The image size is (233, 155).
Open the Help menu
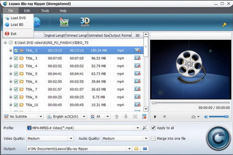coord(63,11)
